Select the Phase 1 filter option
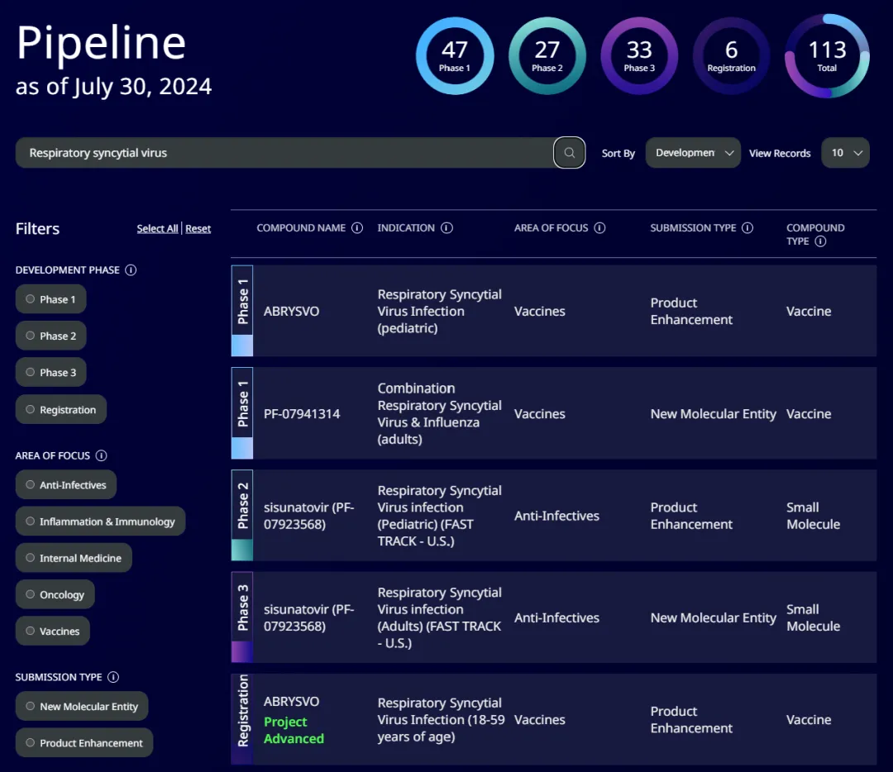893x772 pixels. pos(50,299)
